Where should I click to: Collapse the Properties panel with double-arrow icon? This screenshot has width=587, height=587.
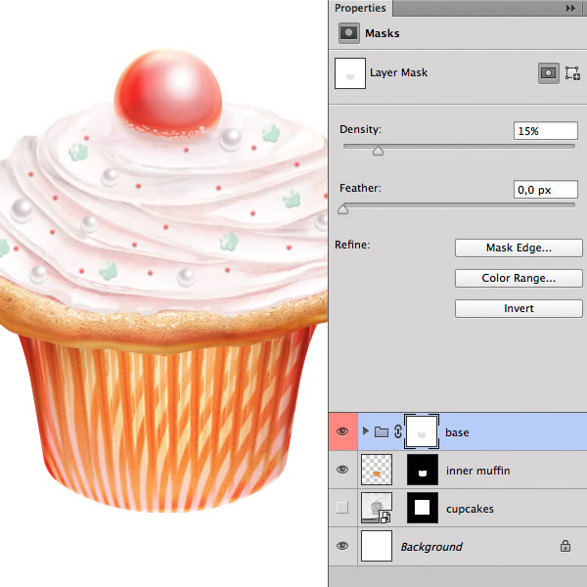[x=570, y=8]
